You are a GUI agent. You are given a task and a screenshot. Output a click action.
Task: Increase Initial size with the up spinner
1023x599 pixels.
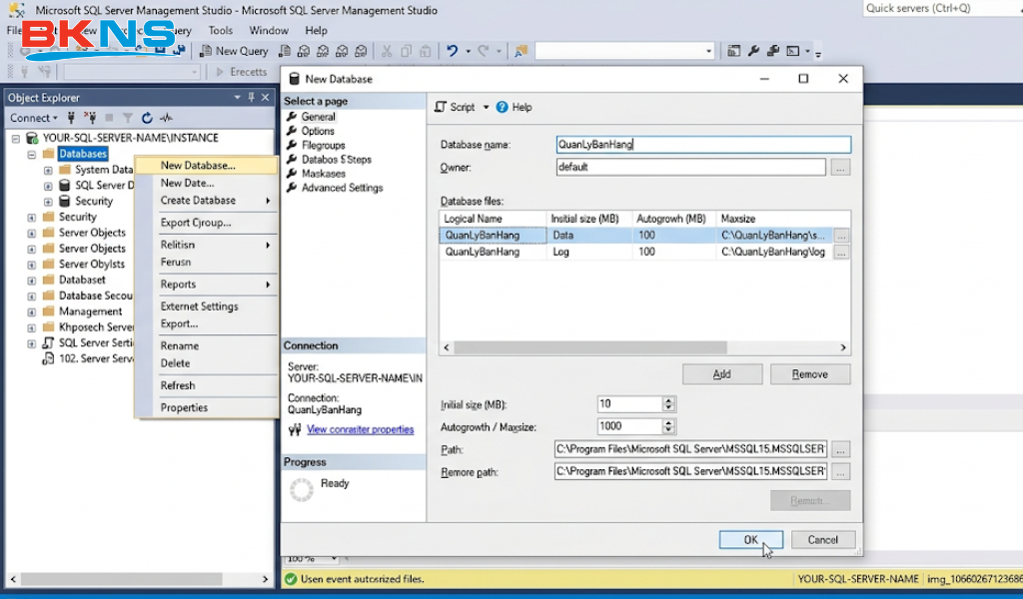tap(668, 400)
